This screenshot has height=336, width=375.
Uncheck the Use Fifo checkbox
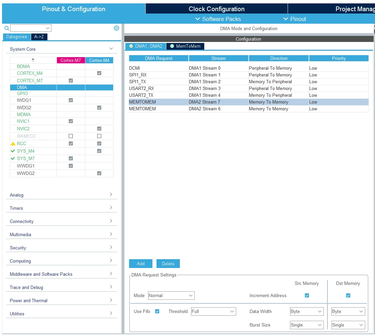point(157,311)
